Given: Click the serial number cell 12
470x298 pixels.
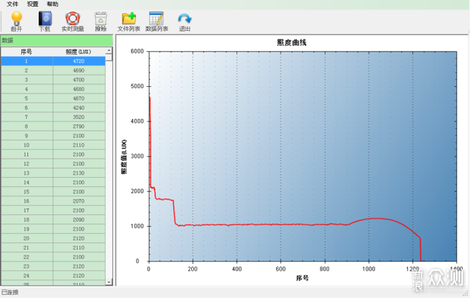Looking at the screenshot, I should (27, 163).
